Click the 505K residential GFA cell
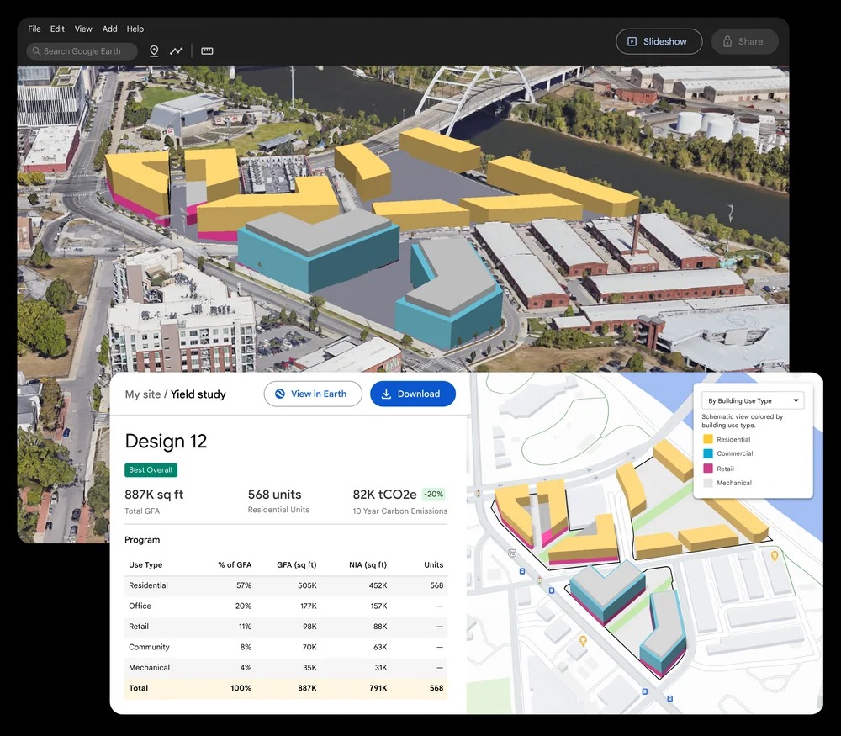The width and height of the screenshot is (841, 736). click(307, 585)
